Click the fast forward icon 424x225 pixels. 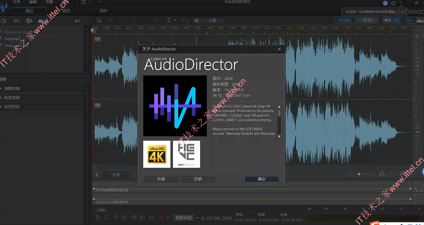click(142, 218)
